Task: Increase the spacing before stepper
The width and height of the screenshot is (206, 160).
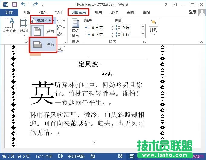Action: click(x=143, y=26)
